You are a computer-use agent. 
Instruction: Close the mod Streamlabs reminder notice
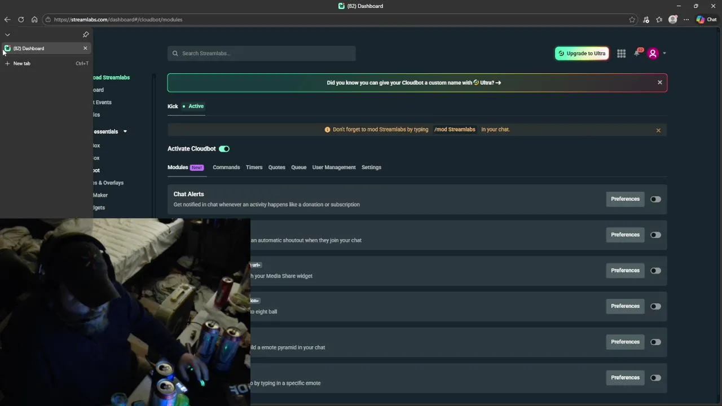(658, 130)
